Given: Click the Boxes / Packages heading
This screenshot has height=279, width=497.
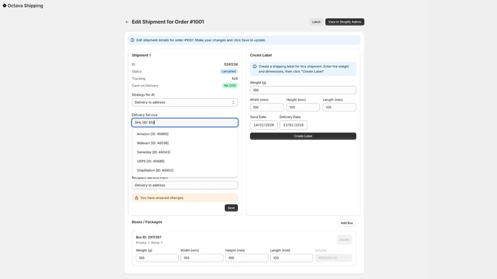Looking at the screenshot, I should 147,222.
